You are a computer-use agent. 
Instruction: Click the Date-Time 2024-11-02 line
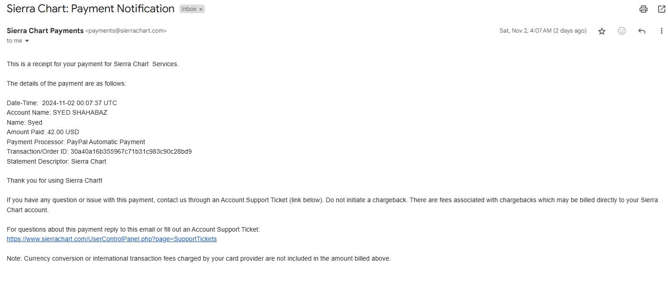(62, 103)
